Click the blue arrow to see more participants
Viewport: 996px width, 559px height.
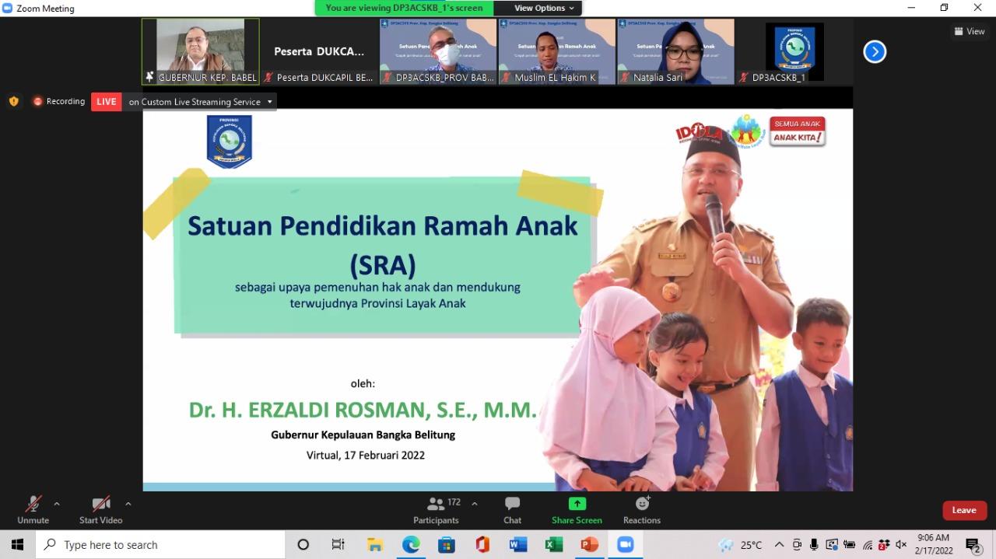pos(875,51)
